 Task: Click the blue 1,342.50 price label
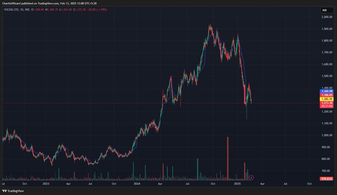click(327, 91)
